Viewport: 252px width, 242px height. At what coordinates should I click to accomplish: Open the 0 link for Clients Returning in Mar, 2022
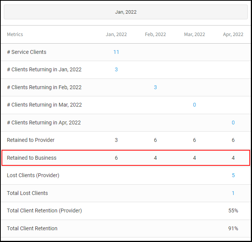[x=194, y=105]
